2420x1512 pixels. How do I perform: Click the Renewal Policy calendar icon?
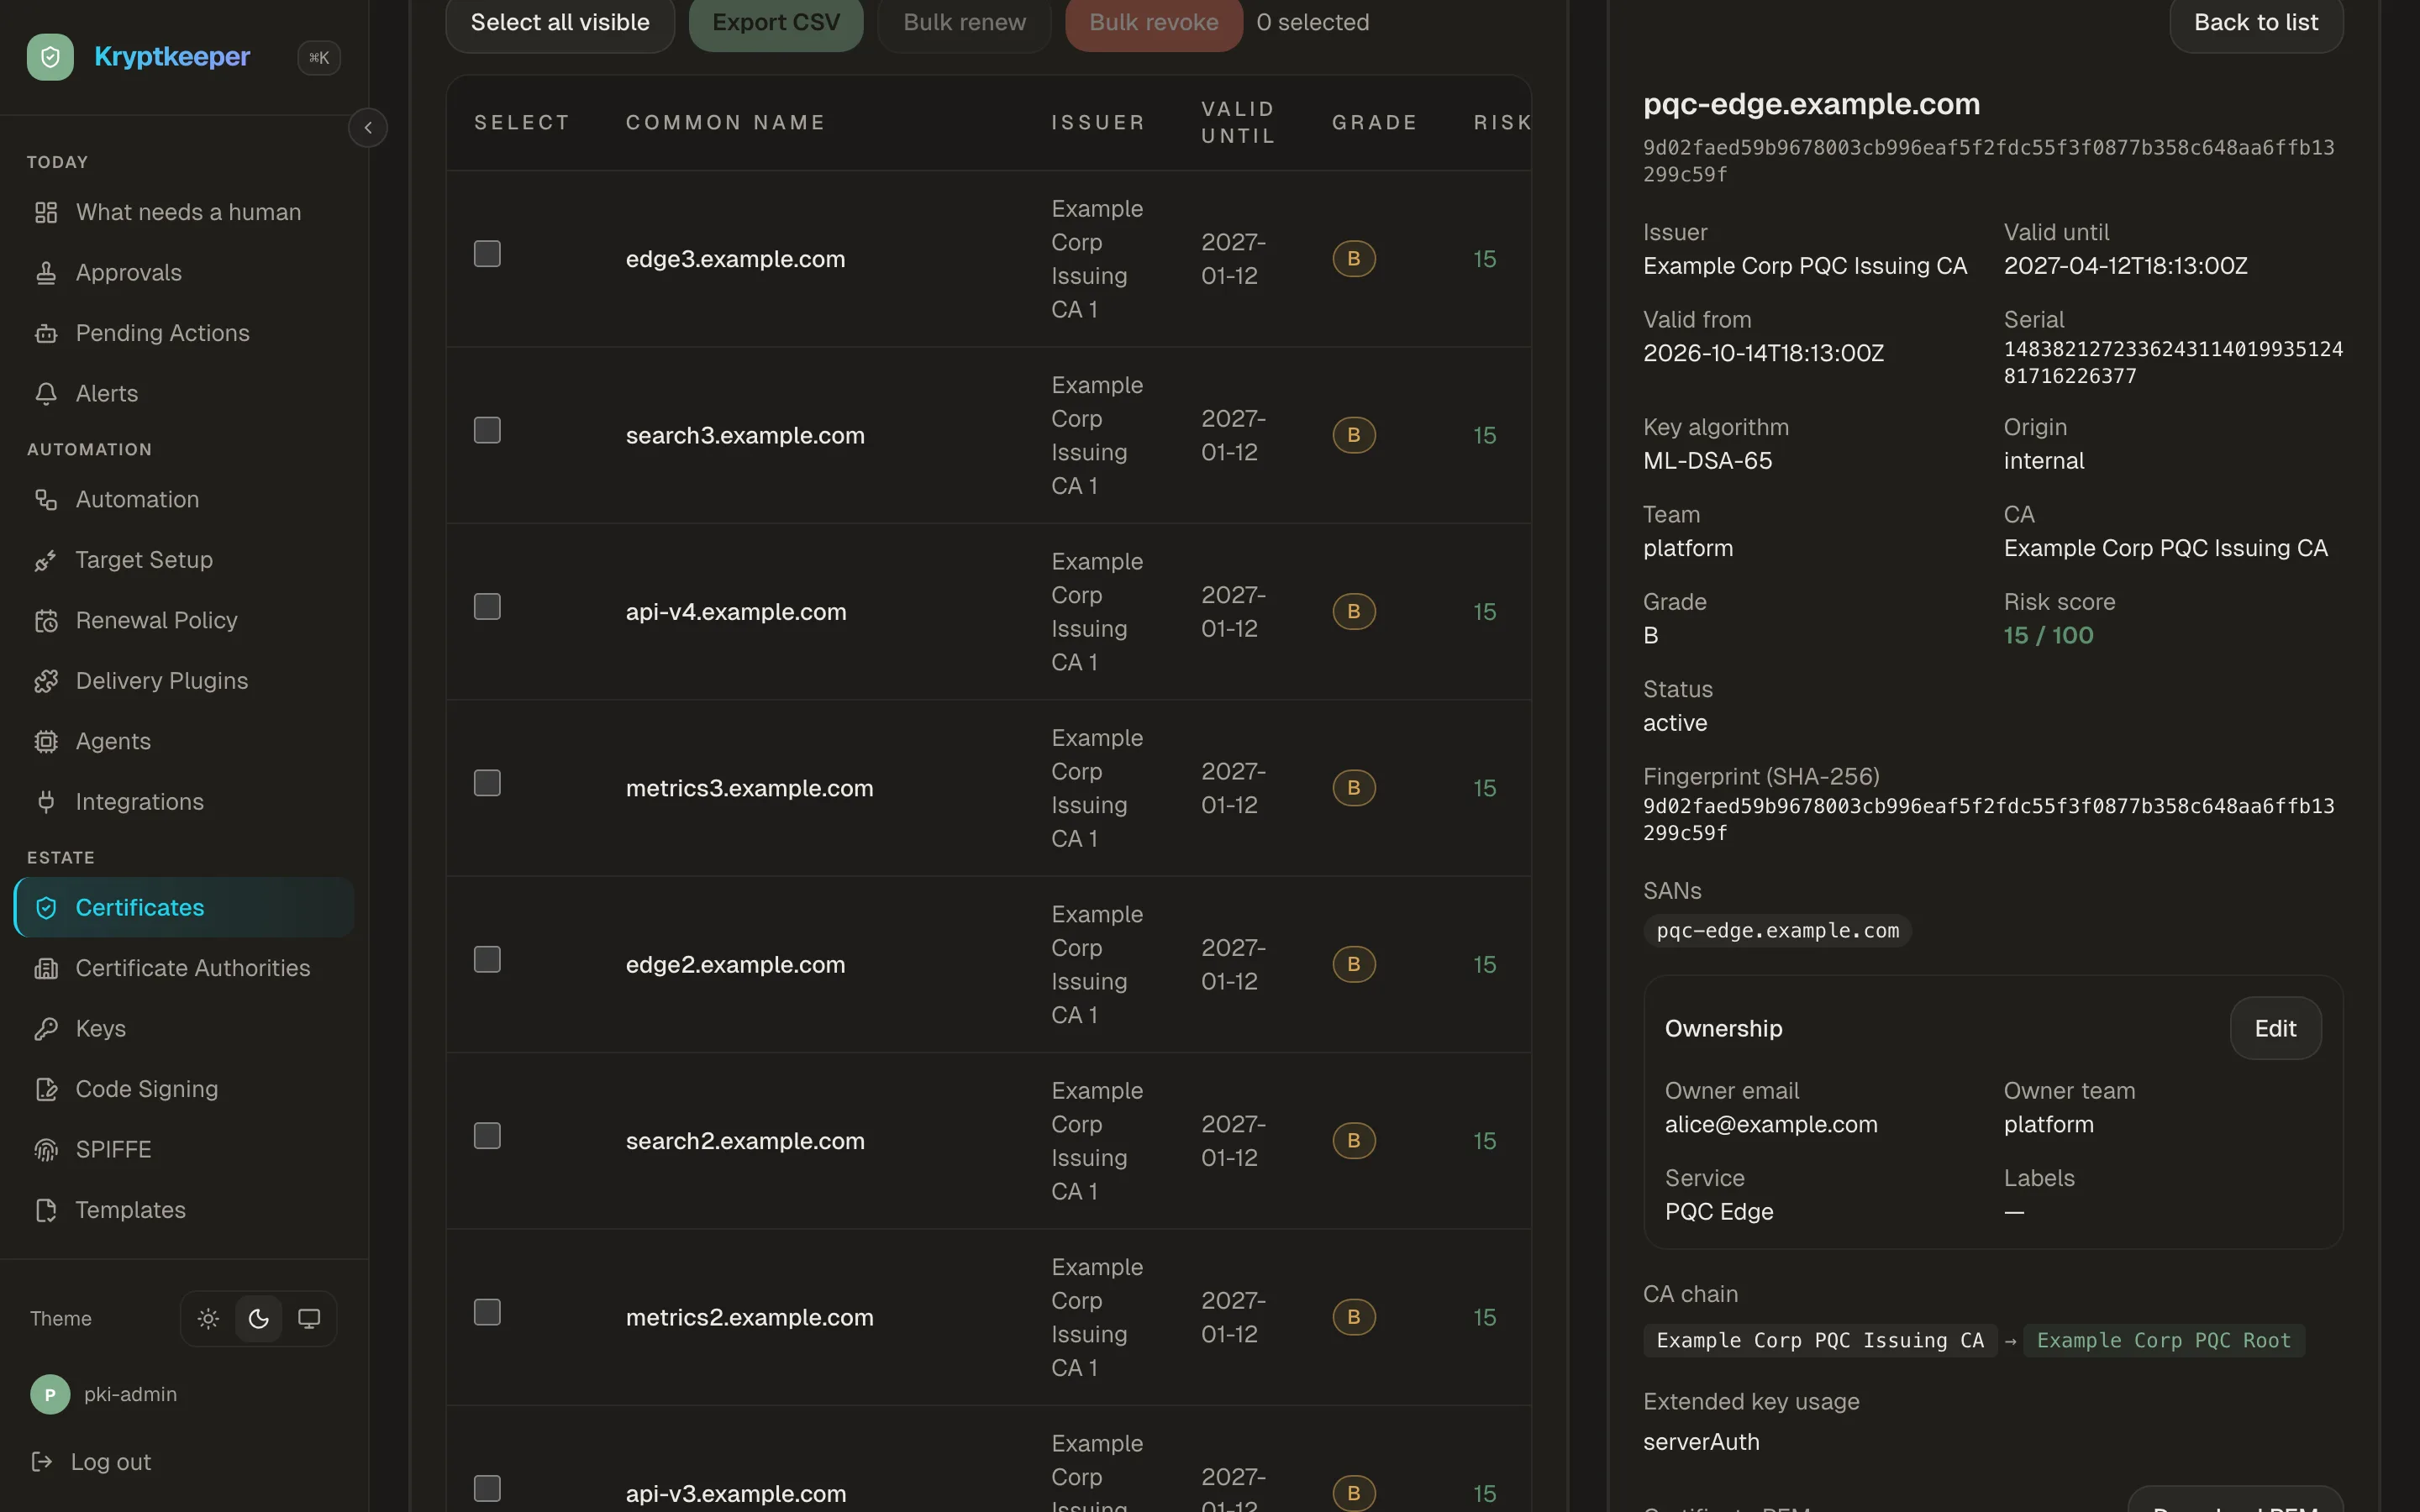tap(46, 620)
